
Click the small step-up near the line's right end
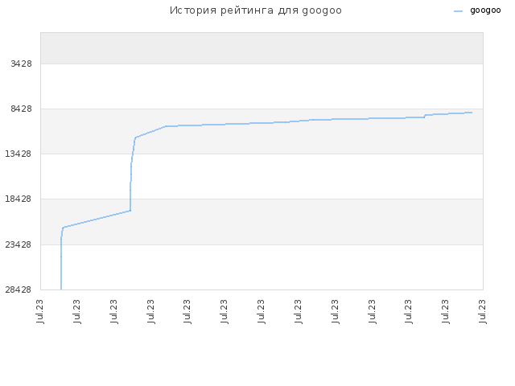pyautogui.click(x=425, y=116)
